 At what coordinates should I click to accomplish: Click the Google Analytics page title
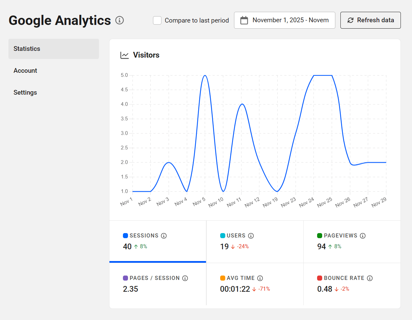coord(60,21)
